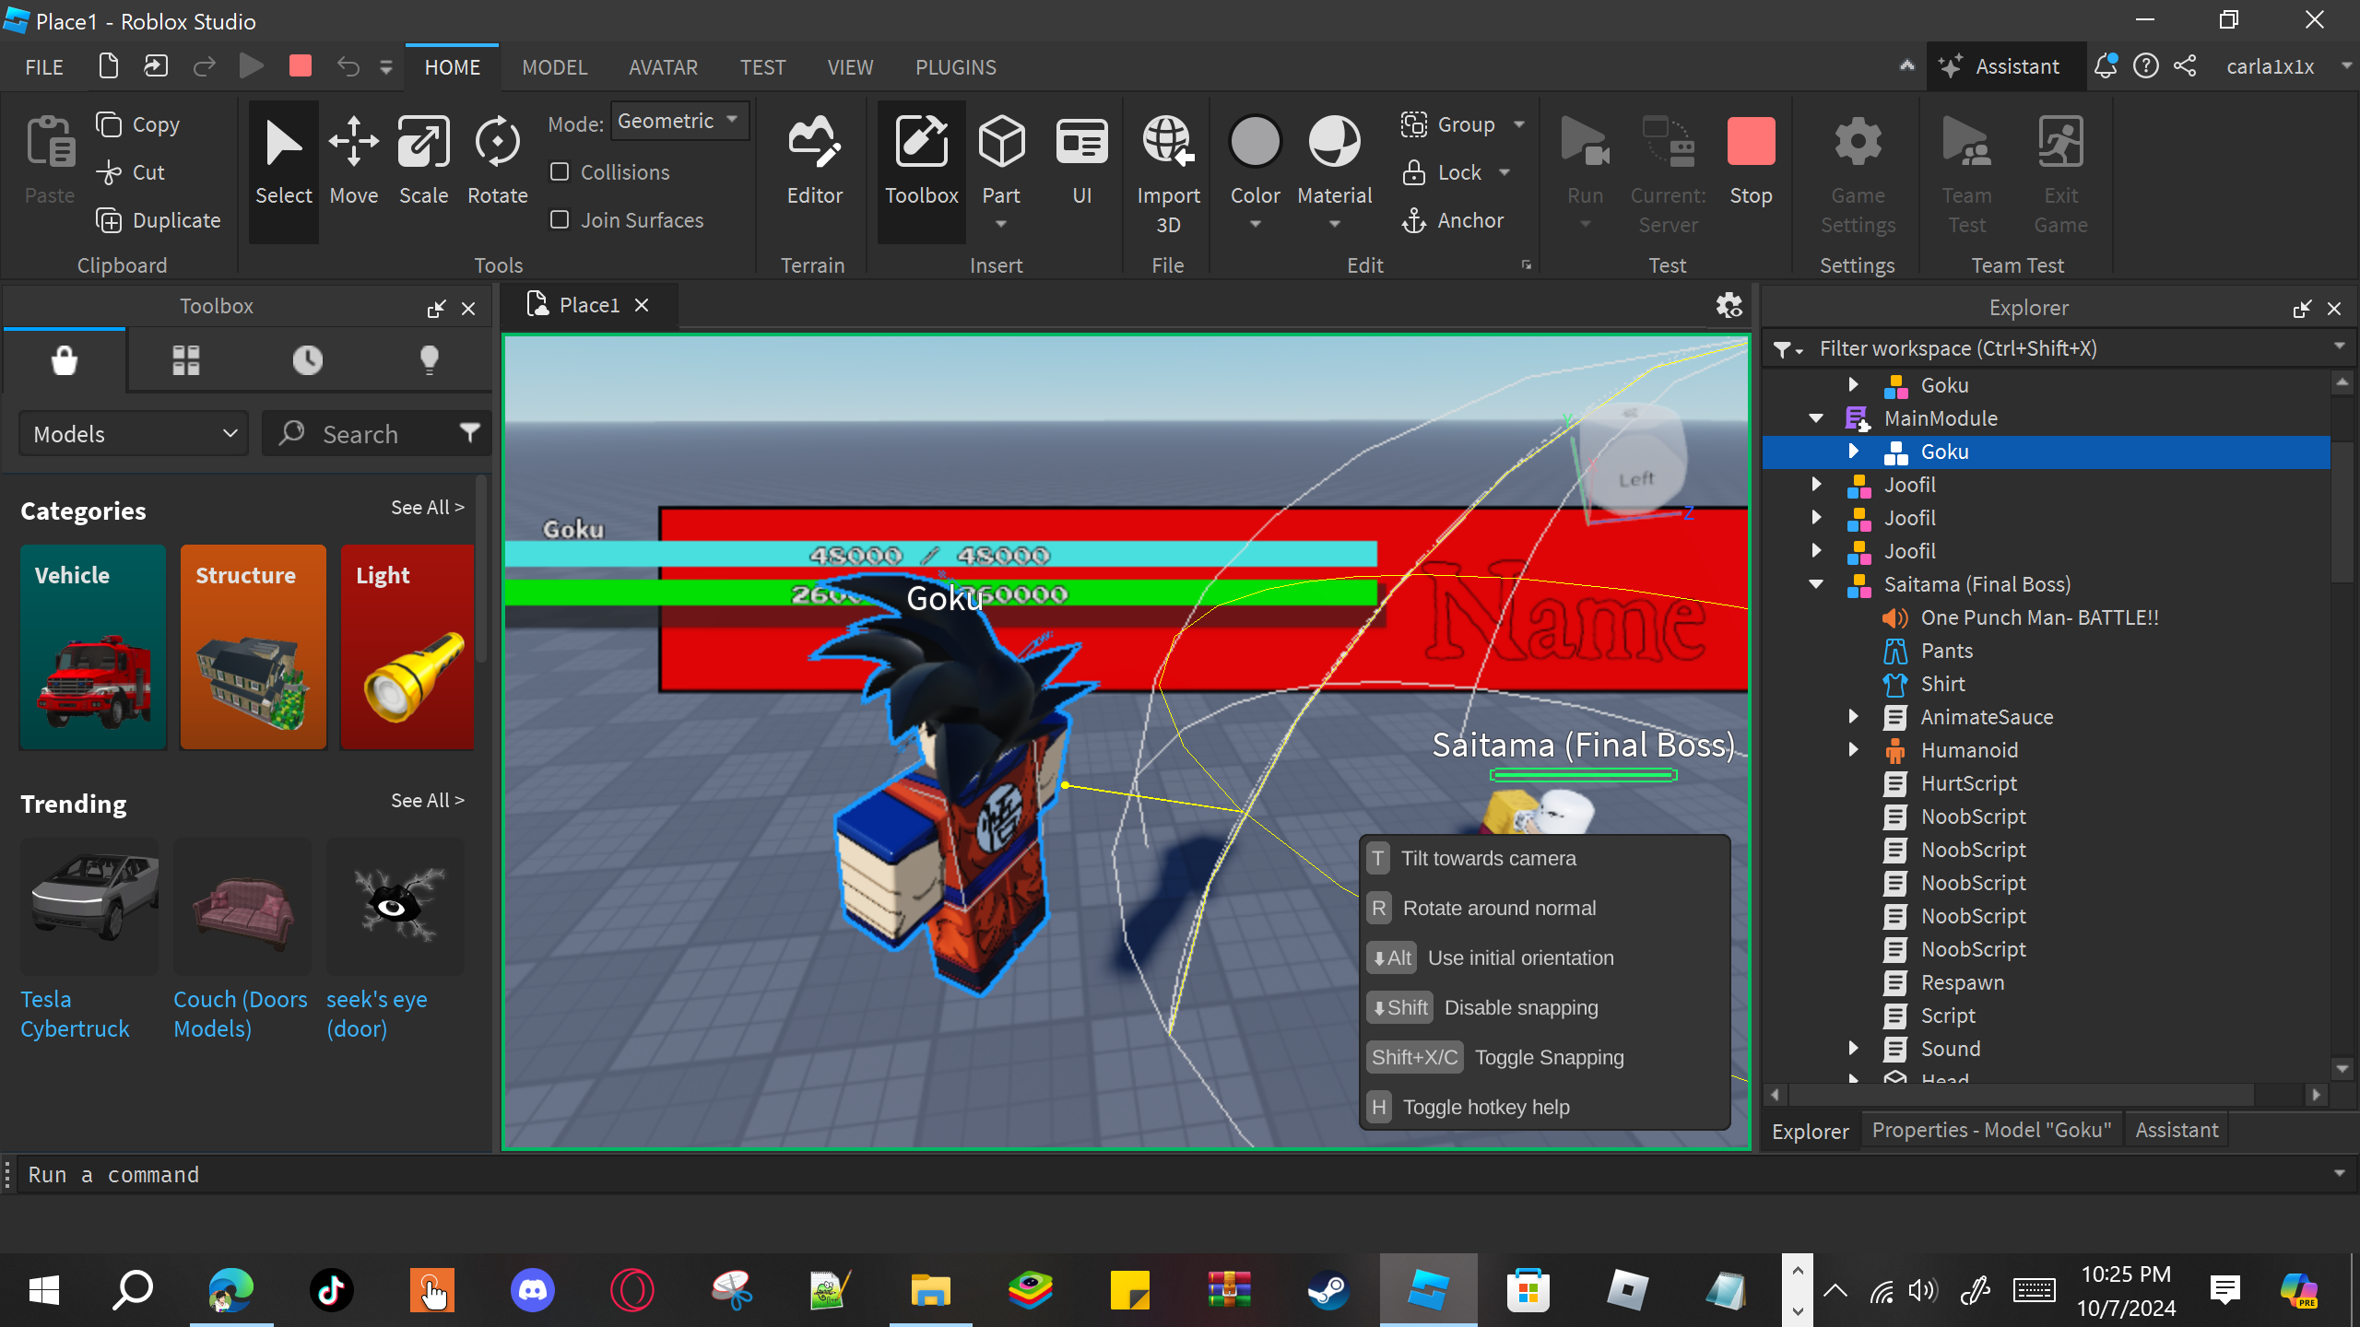Open the Color picker swatch
This screenshot has width=2360, height=1327.
coord(1255,143)
